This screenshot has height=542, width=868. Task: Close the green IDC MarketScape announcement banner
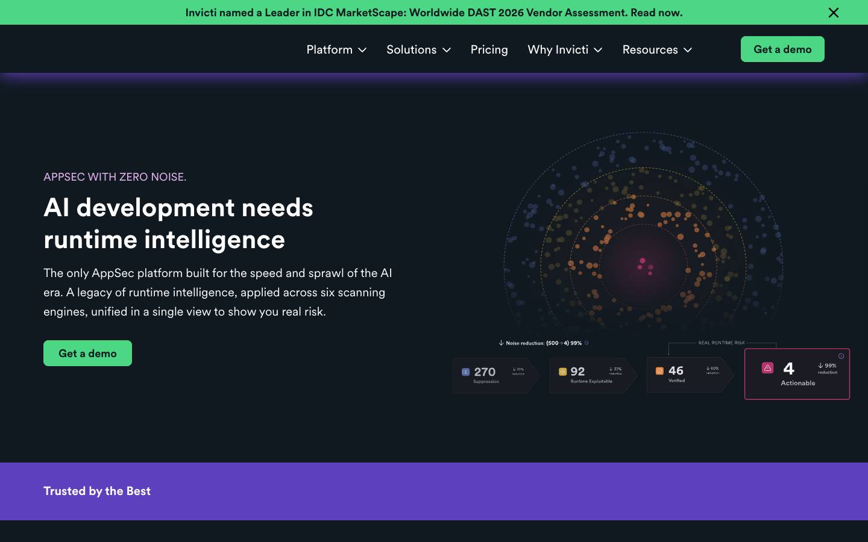834,13
